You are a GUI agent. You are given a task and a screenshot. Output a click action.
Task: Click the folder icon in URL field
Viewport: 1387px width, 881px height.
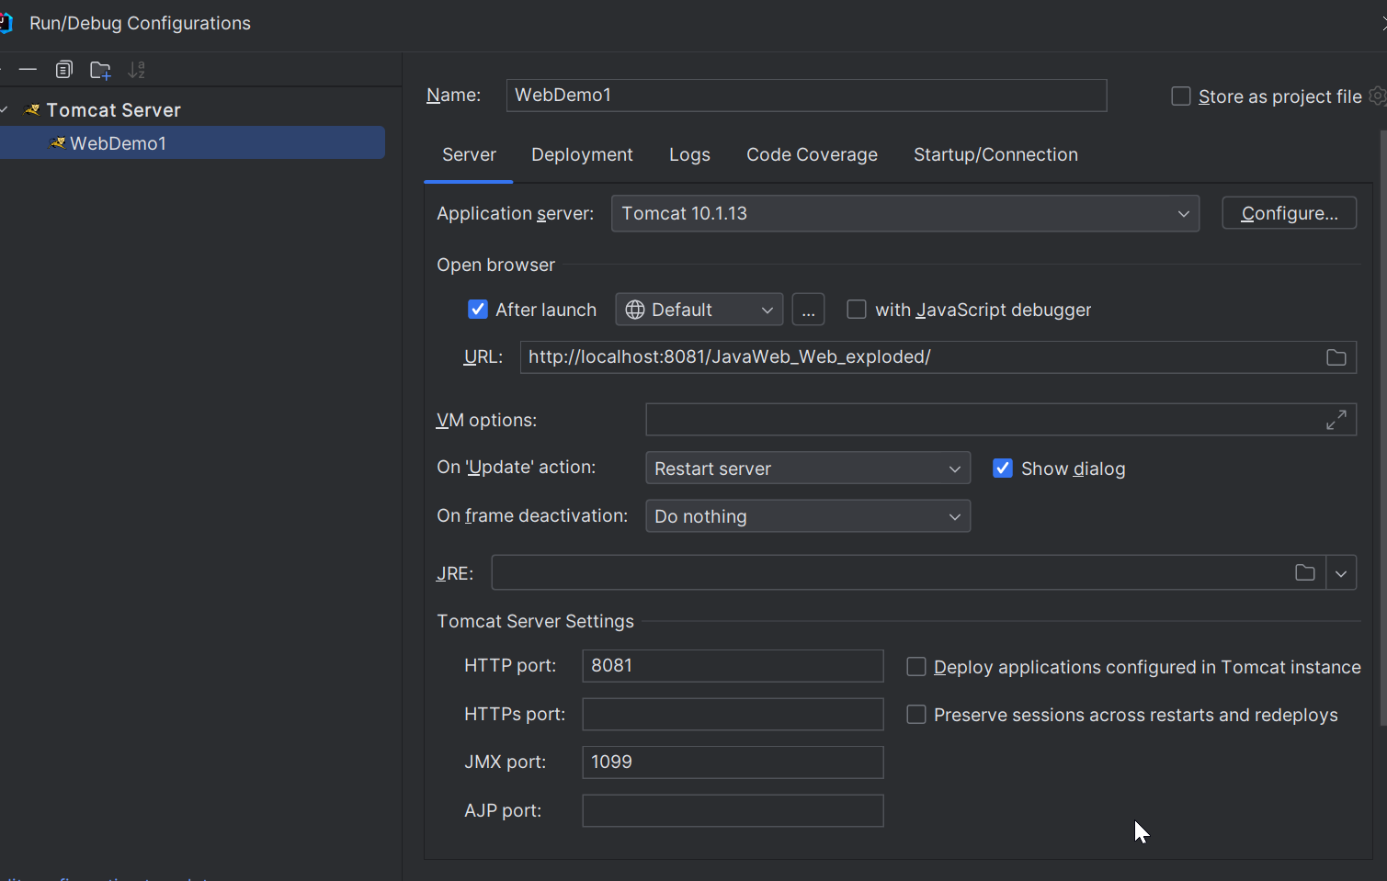pyautogui.click(x=1336, y=357)
